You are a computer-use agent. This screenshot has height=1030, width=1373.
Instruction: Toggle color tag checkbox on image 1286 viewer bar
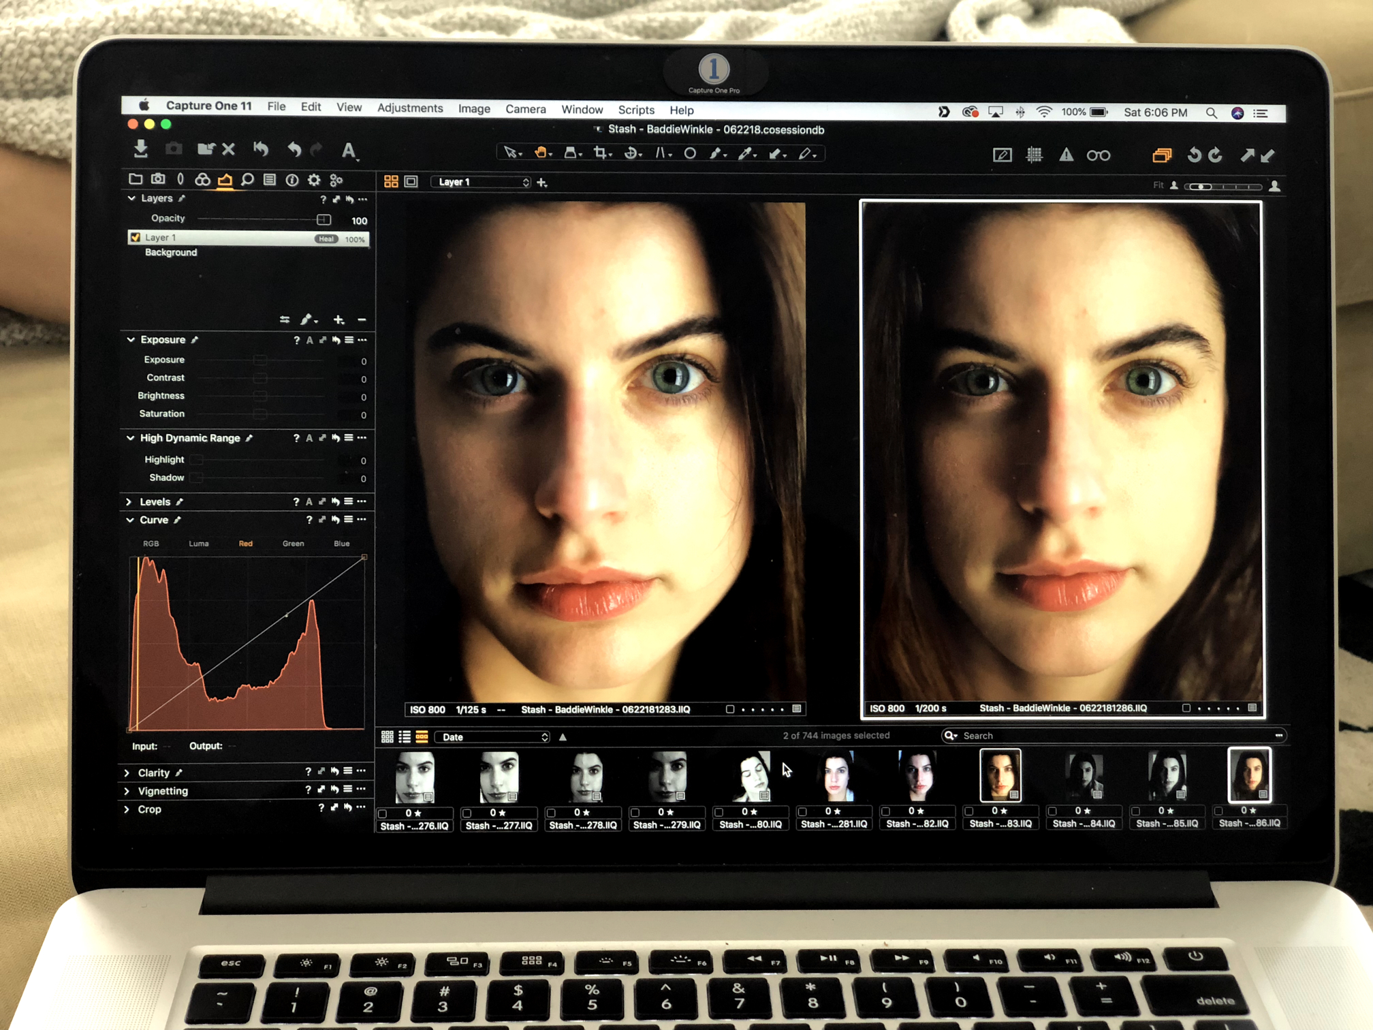point(1186,708)
